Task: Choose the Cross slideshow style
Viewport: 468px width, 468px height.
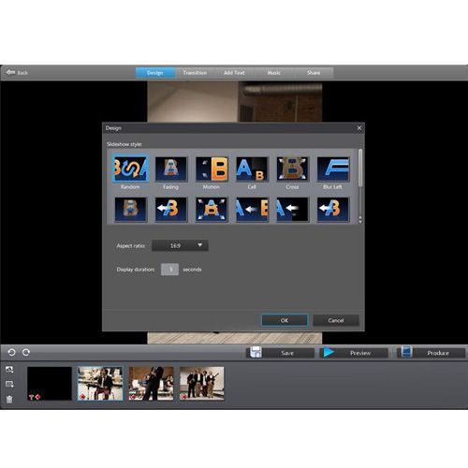Action: tap(292, 168)
